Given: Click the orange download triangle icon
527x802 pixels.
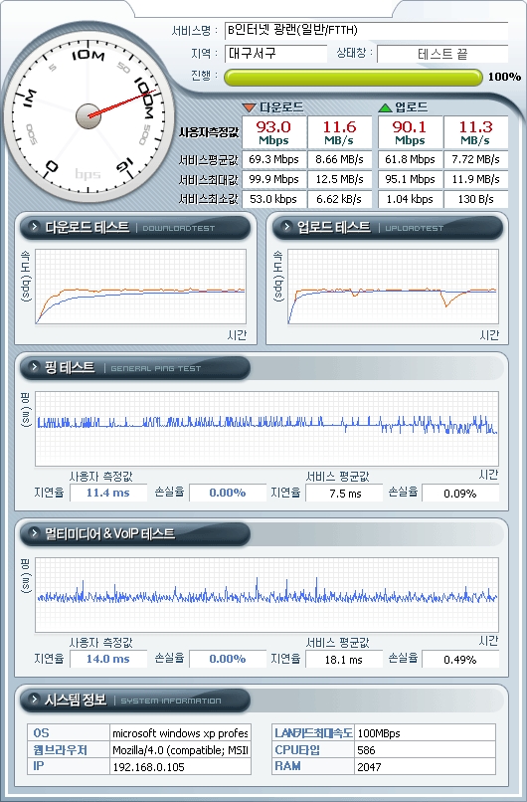Looking at the screenshot, I should (249, 107).
